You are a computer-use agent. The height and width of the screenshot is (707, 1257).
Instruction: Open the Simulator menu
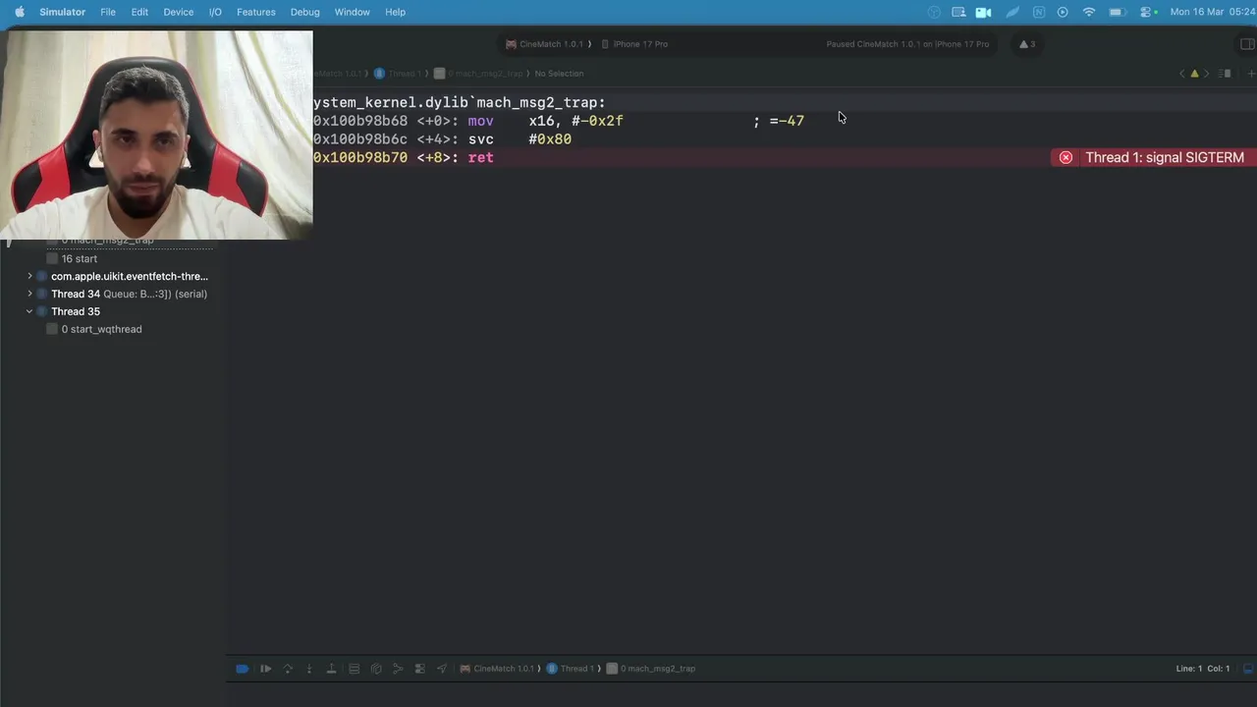click(x=62, y=12)
